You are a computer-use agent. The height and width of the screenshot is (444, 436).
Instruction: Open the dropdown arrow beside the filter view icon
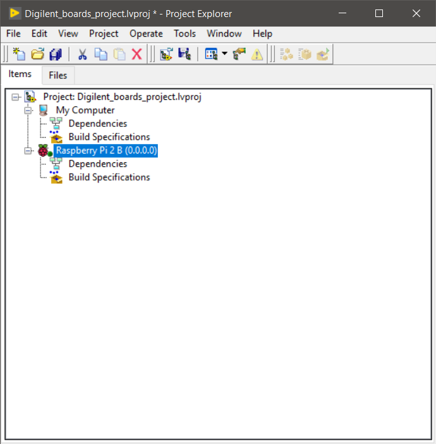click(x=225, y=53)
